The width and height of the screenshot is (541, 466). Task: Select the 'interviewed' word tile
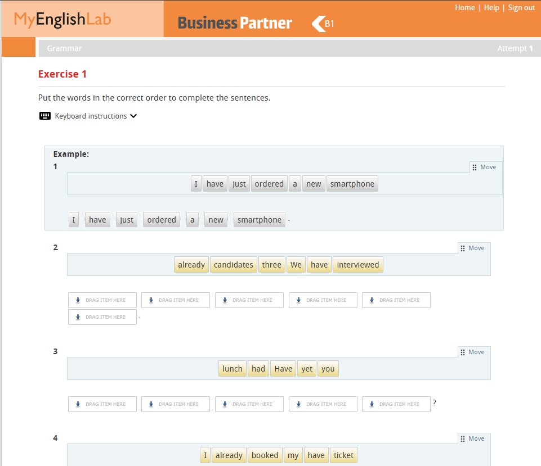[357, 265]
